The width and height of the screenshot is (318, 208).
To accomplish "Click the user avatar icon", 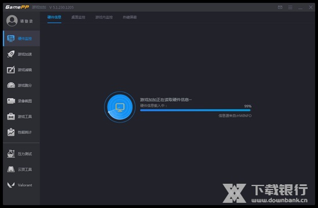I will 12,21.
